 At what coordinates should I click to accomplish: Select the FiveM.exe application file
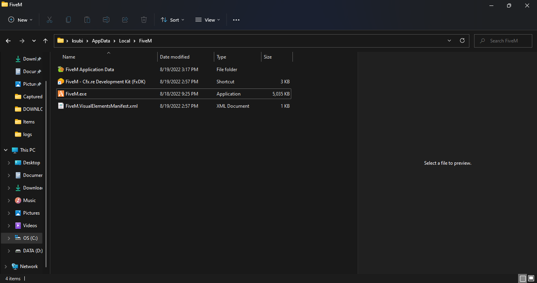(76, 94)
